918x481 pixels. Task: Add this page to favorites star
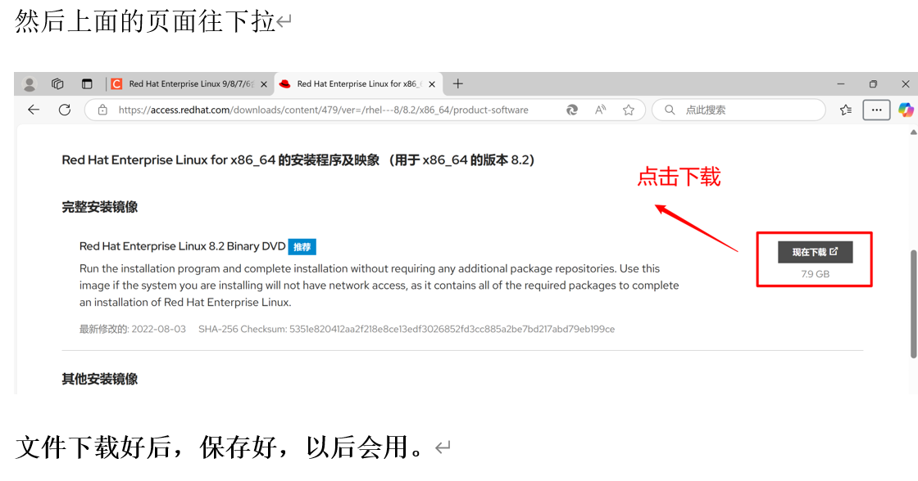pyautogui.click(x=628, y=110)
